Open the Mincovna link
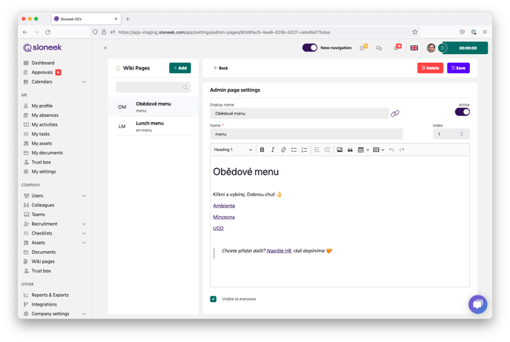510x342 pixels. (x=224, y=217)
